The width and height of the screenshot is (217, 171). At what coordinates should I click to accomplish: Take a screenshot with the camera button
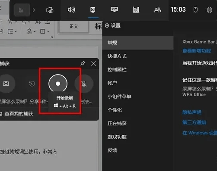6,84
